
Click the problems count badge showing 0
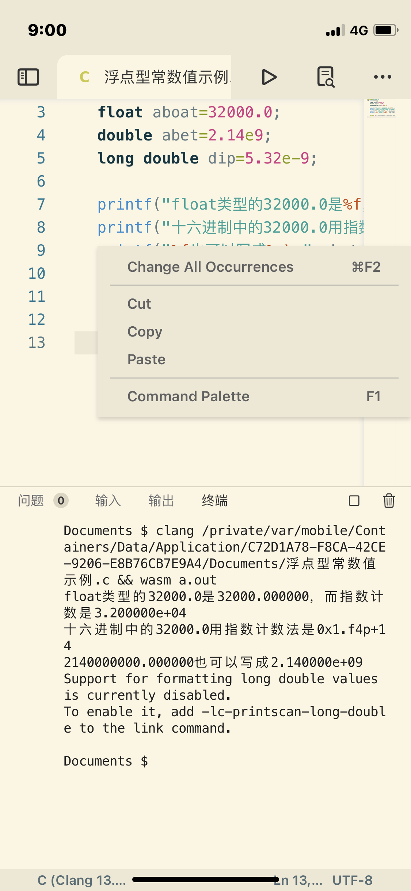pyautogui.click(x=61, y=501)
